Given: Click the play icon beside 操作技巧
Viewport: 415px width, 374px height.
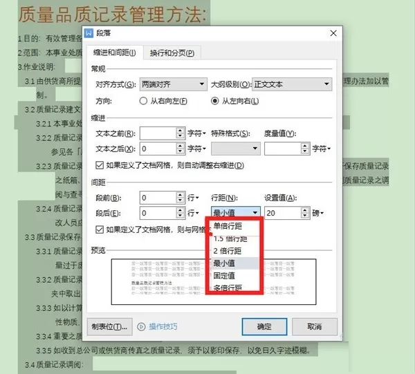Looking at the screenshot, I should click(141, 327).
